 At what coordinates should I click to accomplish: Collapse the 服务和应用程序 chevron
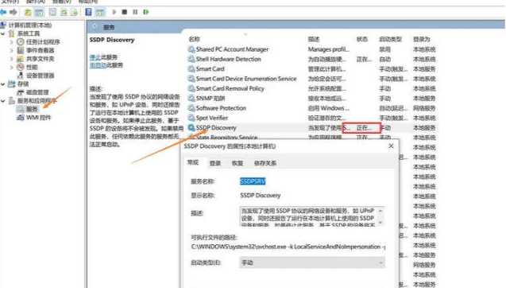tap(3, 101)
